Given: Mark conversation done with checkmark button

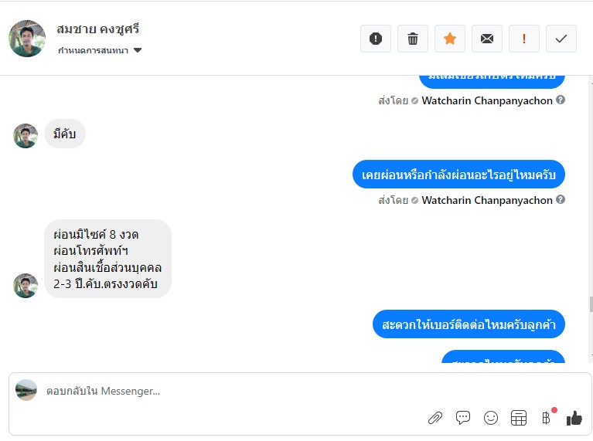Looking at the screenshot, I should point(561,39).
